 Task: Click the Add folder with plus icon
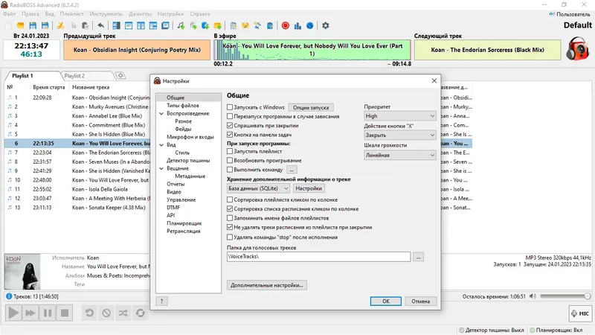pyautogui.click(x=218, y=26)
